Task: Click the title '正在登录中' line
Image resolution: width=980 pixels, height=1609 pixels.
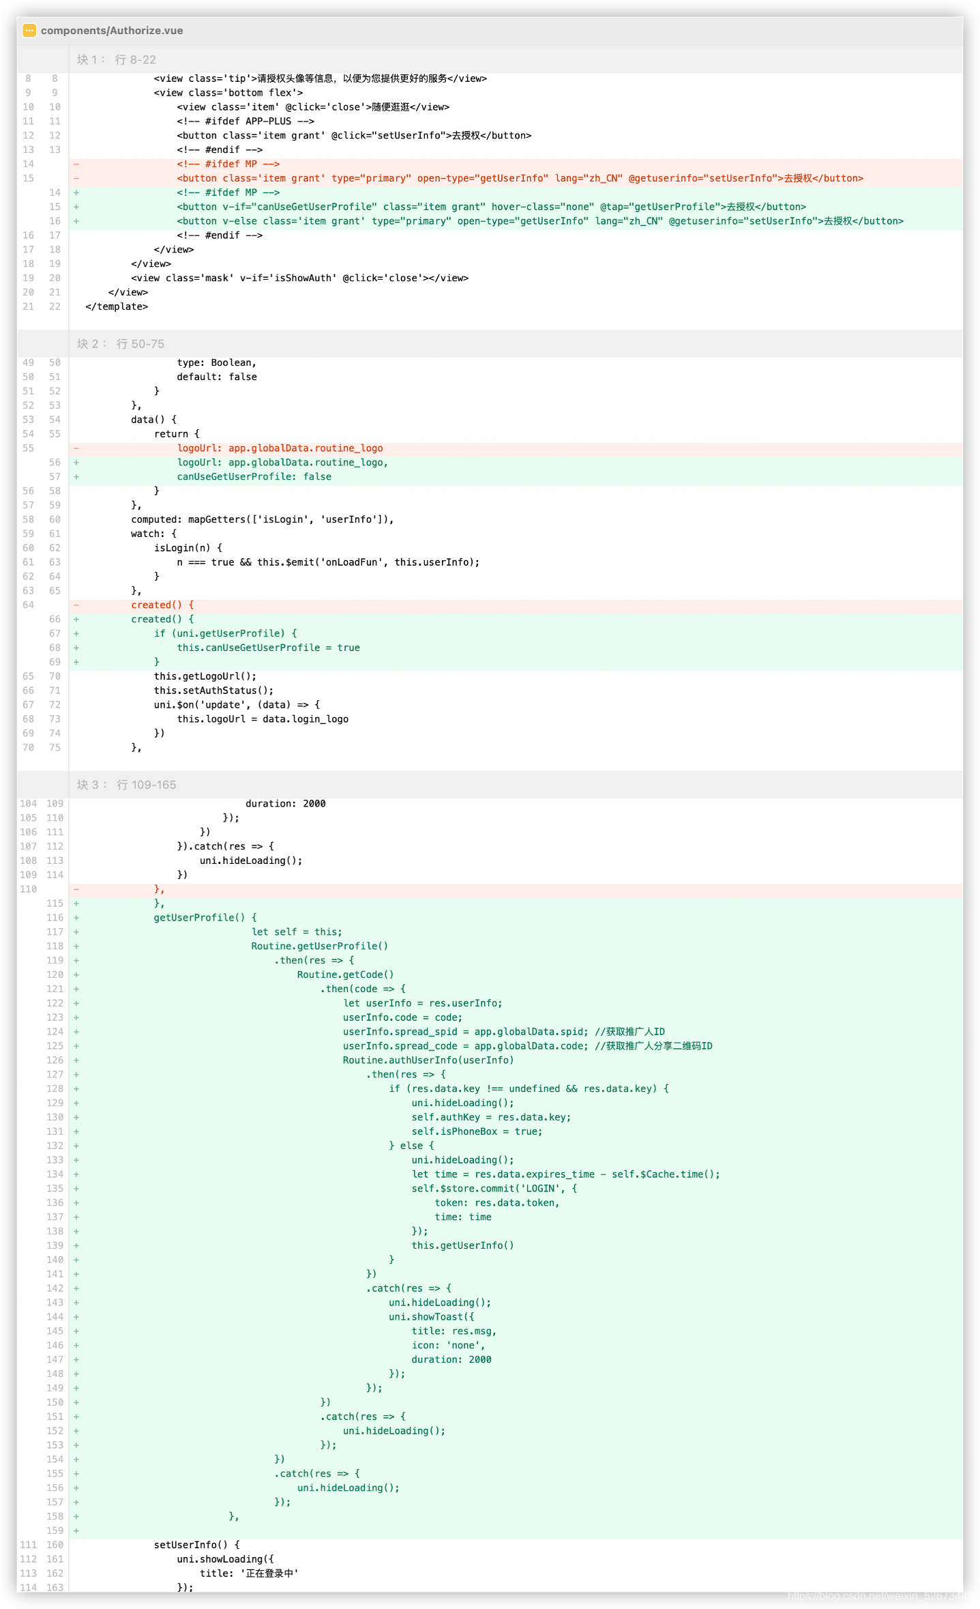Action: point(249,1574)
